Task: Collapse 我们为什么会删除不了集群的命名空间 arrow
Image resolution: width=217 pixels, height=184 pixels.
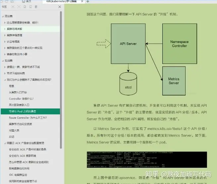Action: pos(5,80)
